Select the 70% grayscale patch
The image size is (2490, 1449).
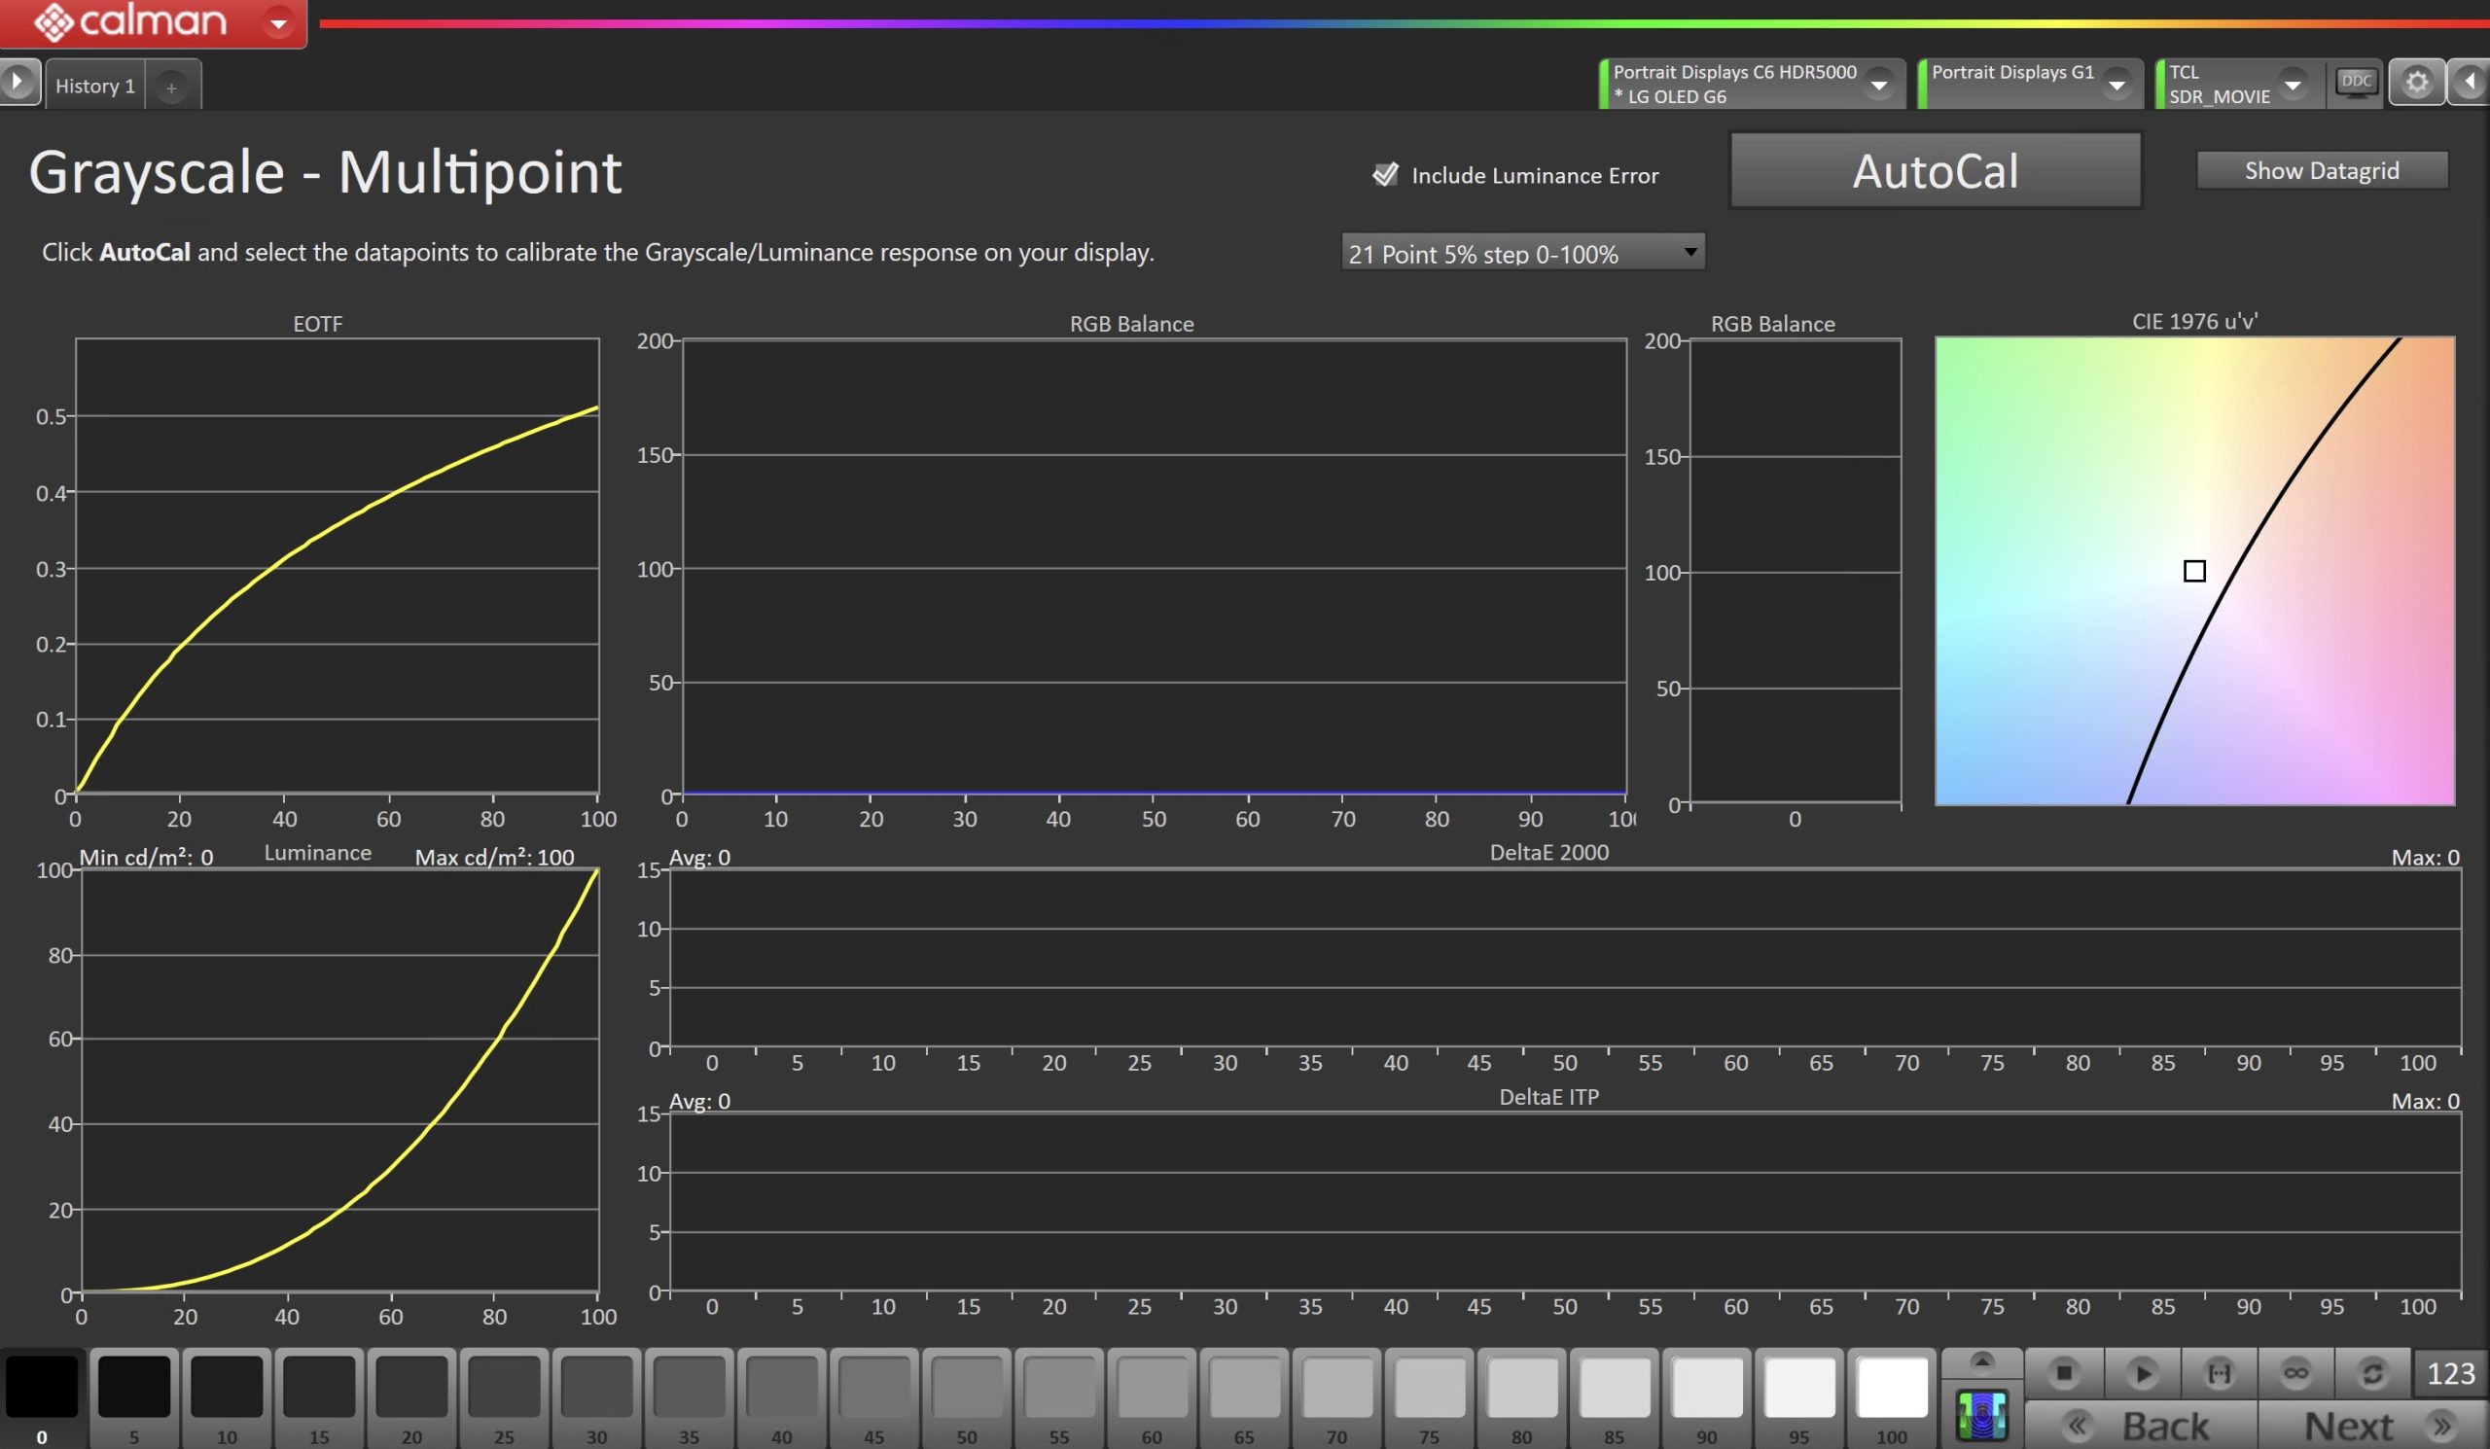pyautogui.click(x=1336, y=1397)
